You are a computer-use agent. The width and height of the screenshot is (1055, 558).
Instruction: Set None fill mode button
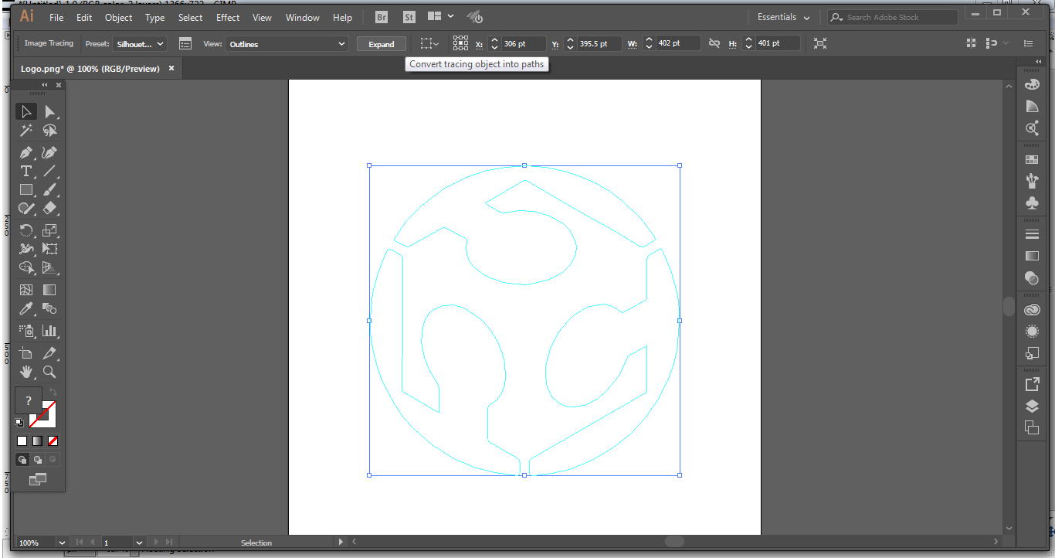(x=53, y=441)
